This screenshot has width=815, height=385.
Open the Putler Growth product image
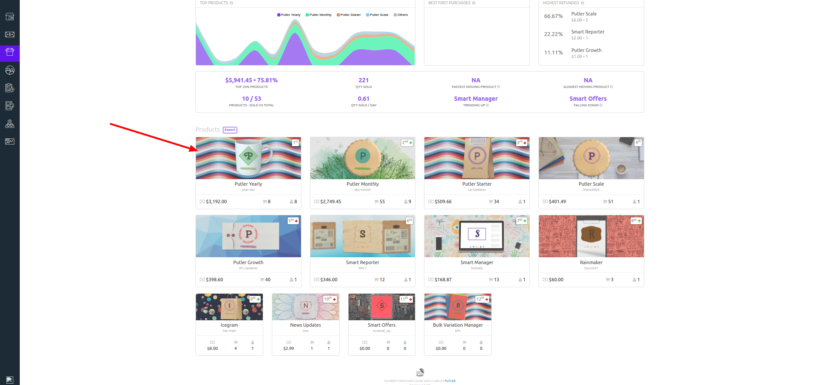(248, 236)
